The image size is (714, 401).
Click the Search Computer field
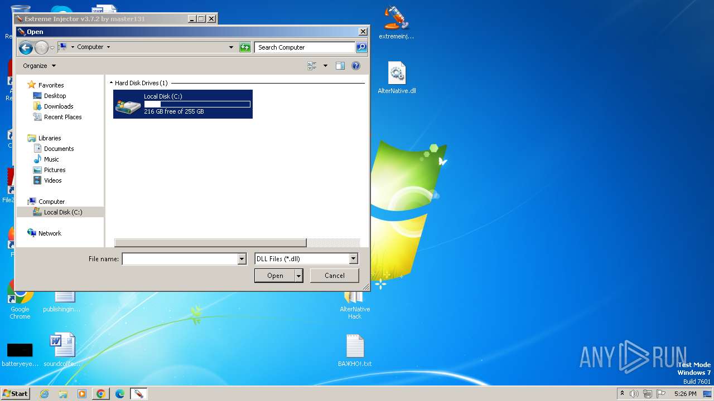click(x=305, y=47)
